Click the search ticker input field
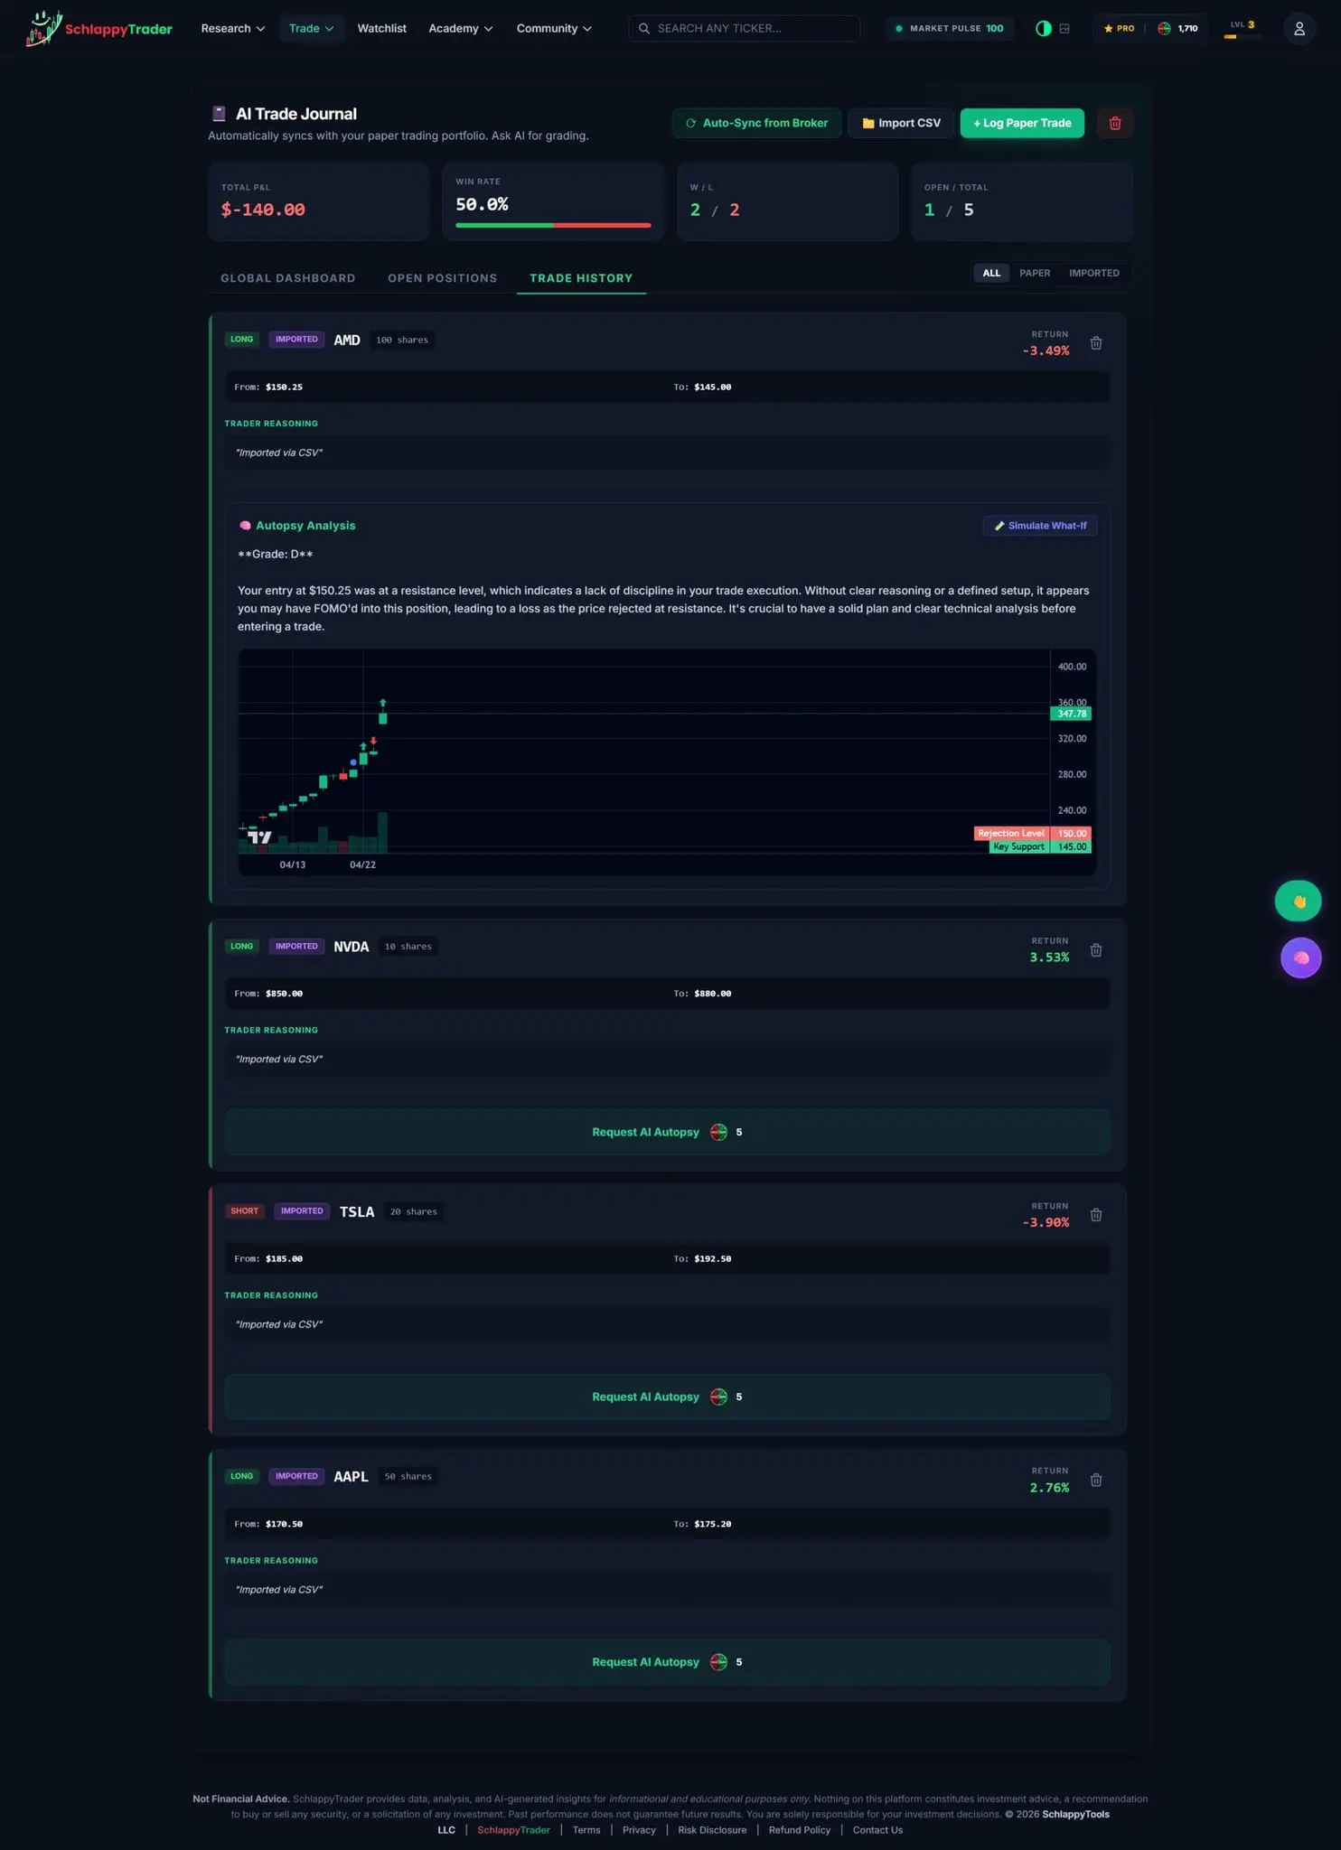Viewport: 1341px width, 1850px height. point(744,28)
